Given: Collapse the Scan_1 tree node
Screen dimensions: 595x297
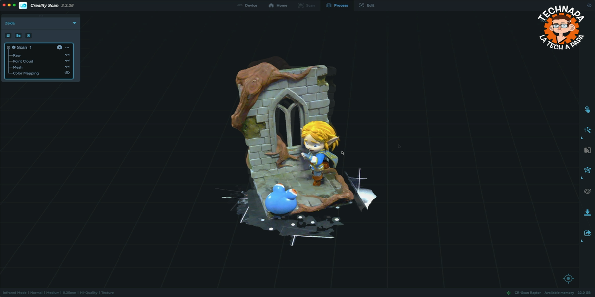Looking at the screenshot, I should [x=9, y=47].
